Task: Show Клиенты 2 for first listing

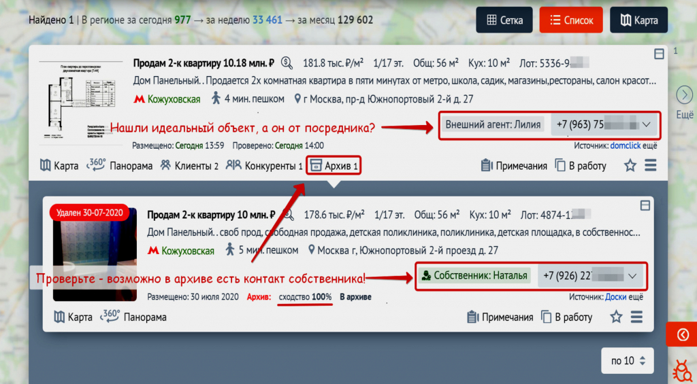Action: coord(189,166)
